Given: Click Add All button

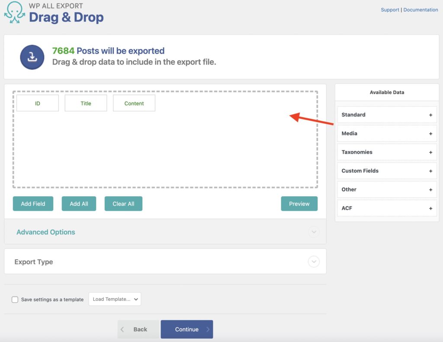Looking at the screenshot, I should click(x=79, y=203).
